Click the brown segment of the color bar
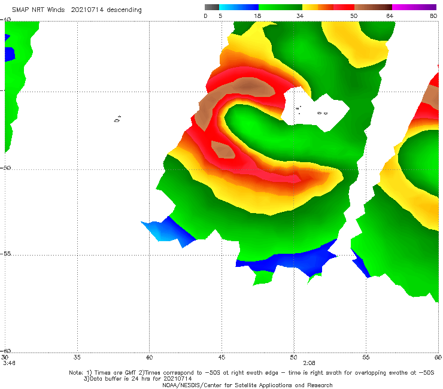Image resolution: width=443 pixels, height=389 pixels. click(373, 7)
